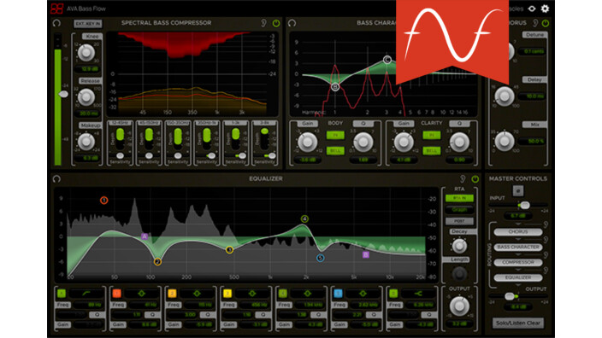The height and width of the screenshot is (338, 602).
Task: Click the phase invert icon in Master Controls
Action: coord(517,190)
